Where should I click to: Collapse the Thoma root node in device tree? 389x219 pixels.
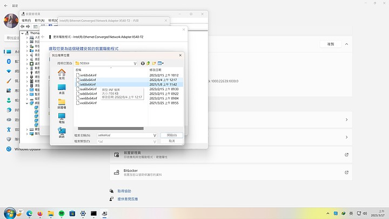pyautogui.click(x=23, y=33)
